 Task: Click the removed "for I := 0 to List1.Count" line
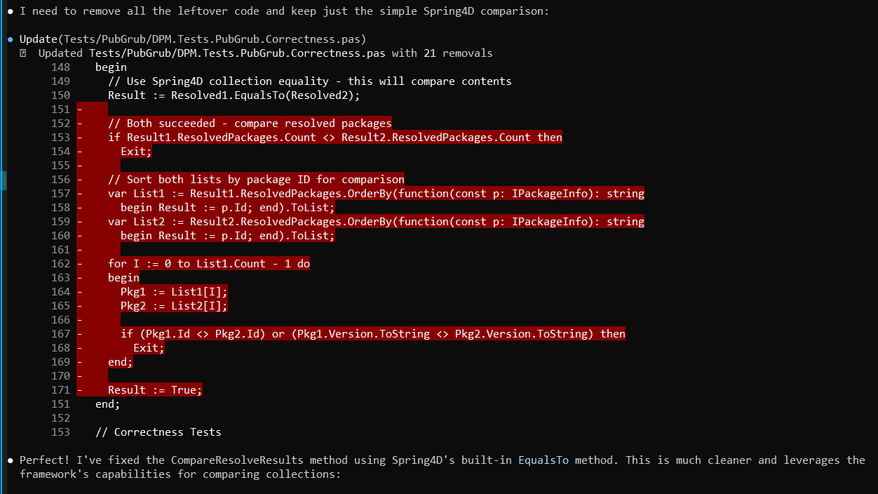[x=209, y=264]
